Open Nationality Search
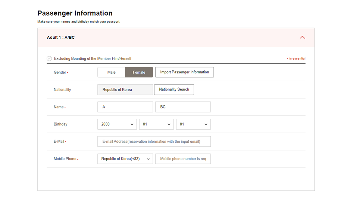The image size is (350, 200). click(174, 89)
